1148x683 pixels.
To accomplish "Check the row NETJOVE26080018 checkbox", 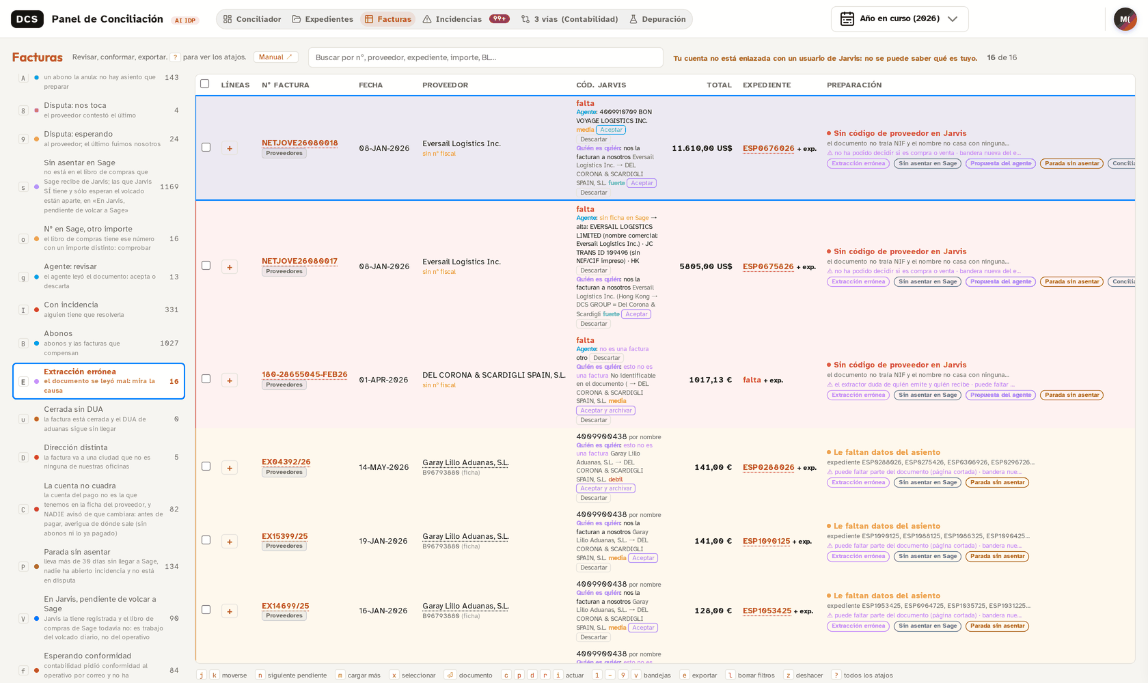I will (206, 148).
